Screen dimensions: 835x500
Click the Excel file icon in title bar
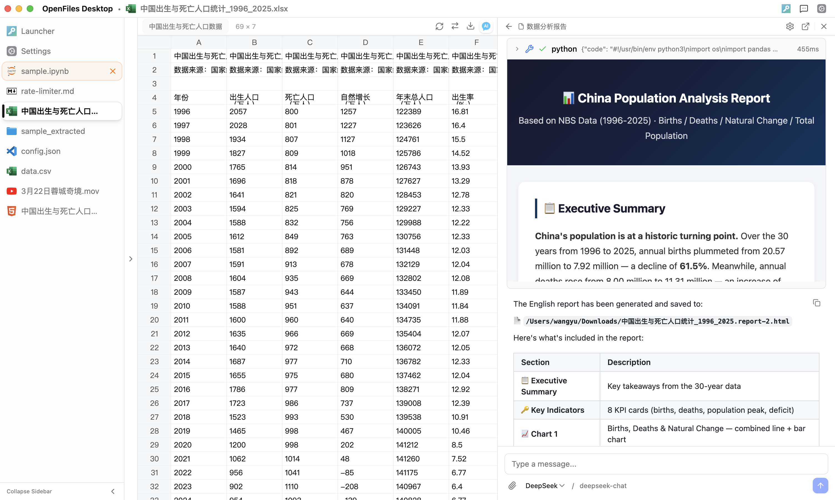[x=131, y=8]
